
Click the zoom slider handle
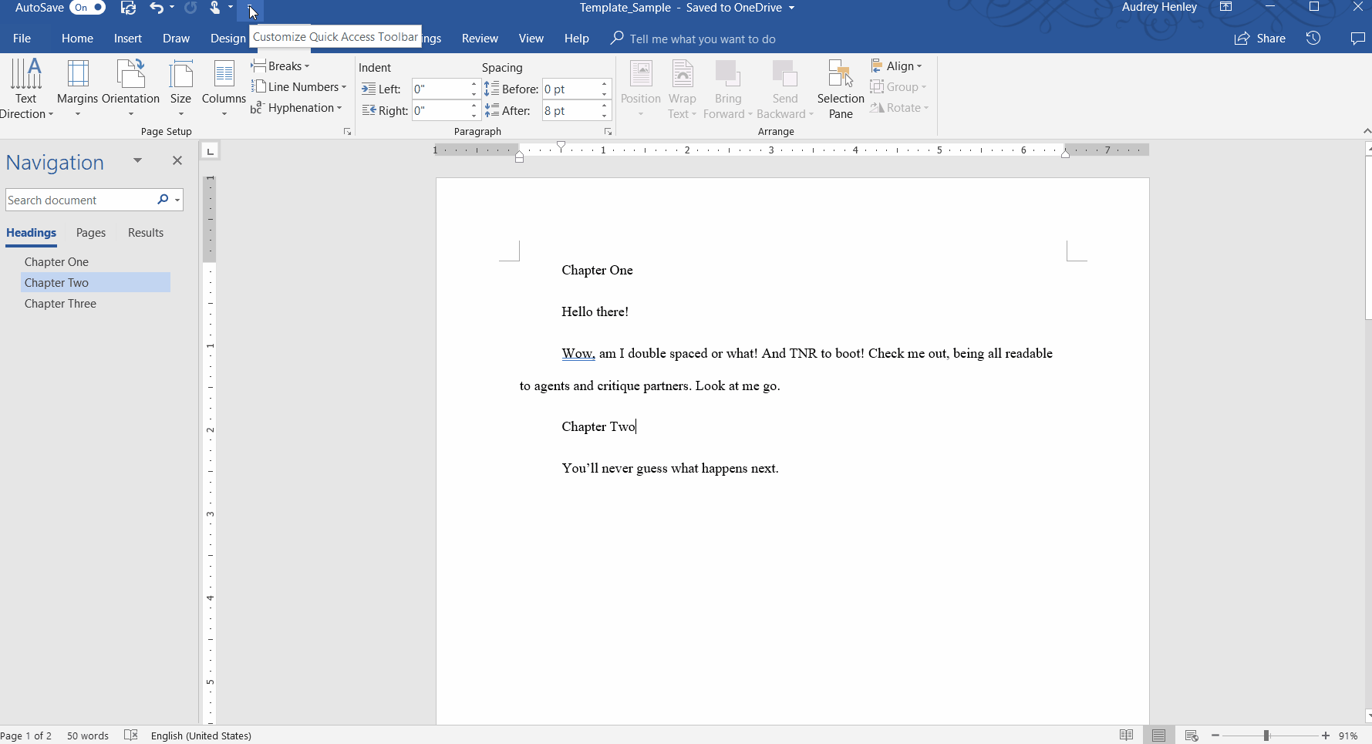click(1266, 736)
